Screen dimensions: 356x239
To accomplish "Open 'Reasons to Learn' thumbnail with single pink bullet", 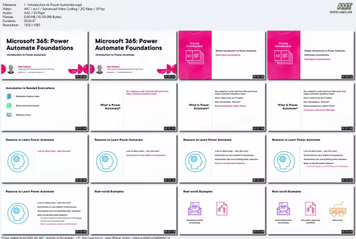I will tap(45, 158).
